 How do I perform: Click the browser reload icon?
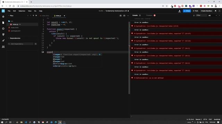(10, 6)
